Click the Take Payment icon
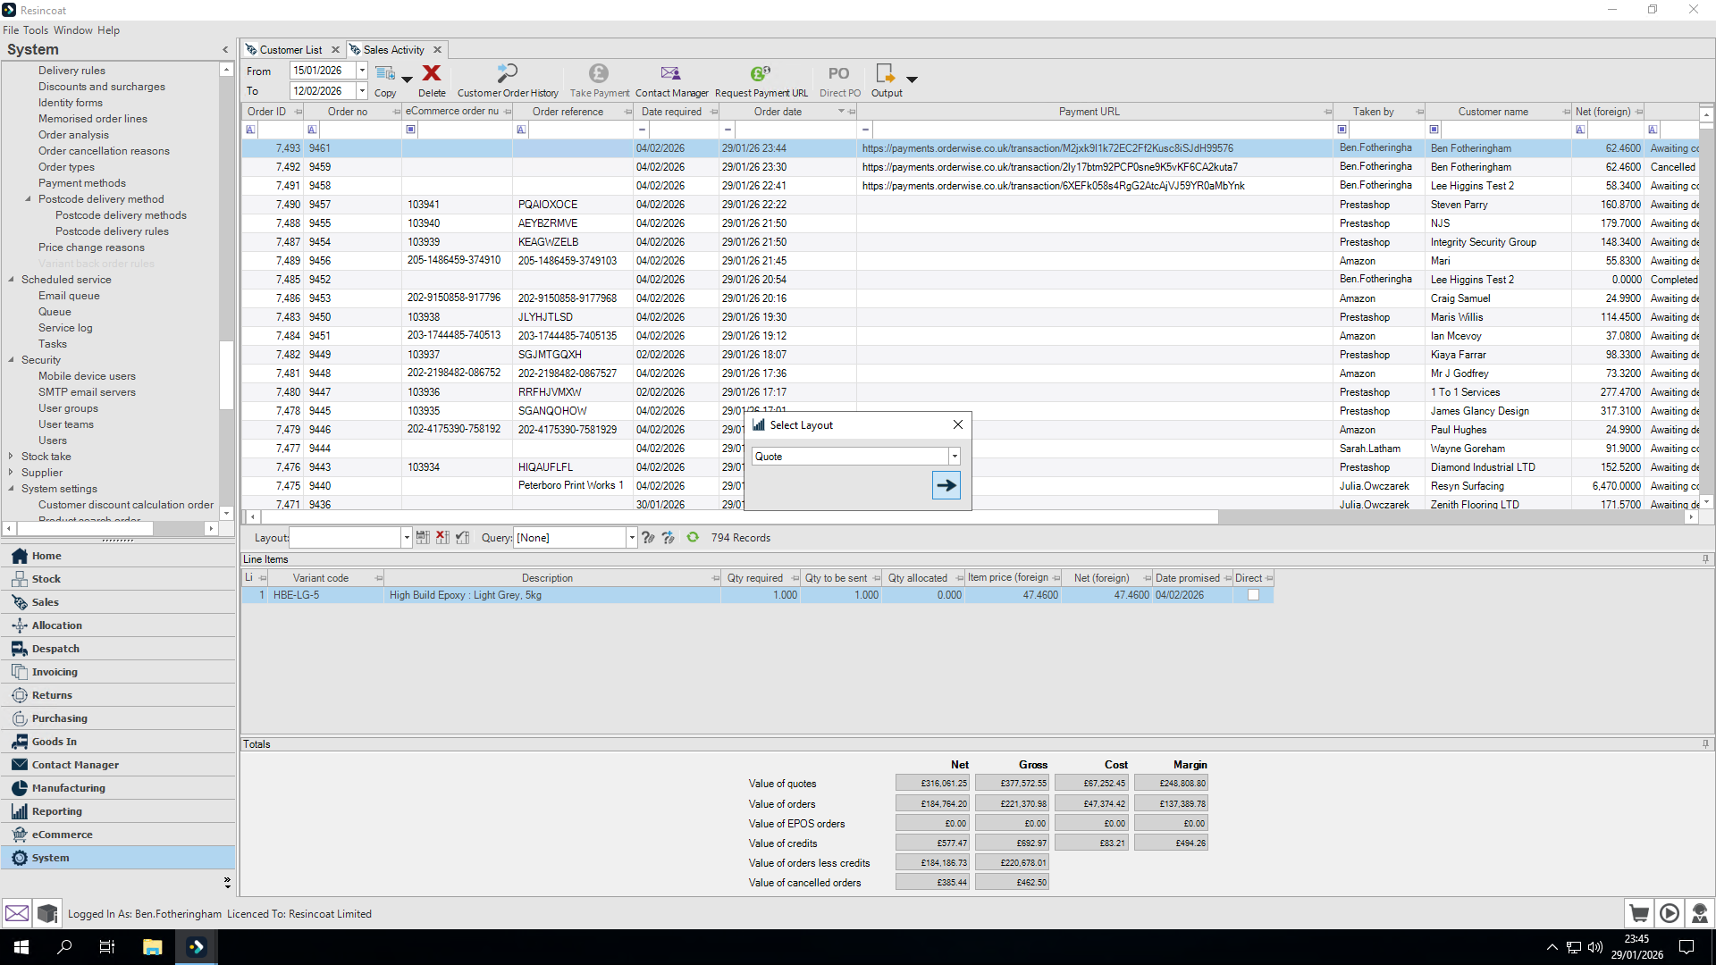 pos(599,73)
